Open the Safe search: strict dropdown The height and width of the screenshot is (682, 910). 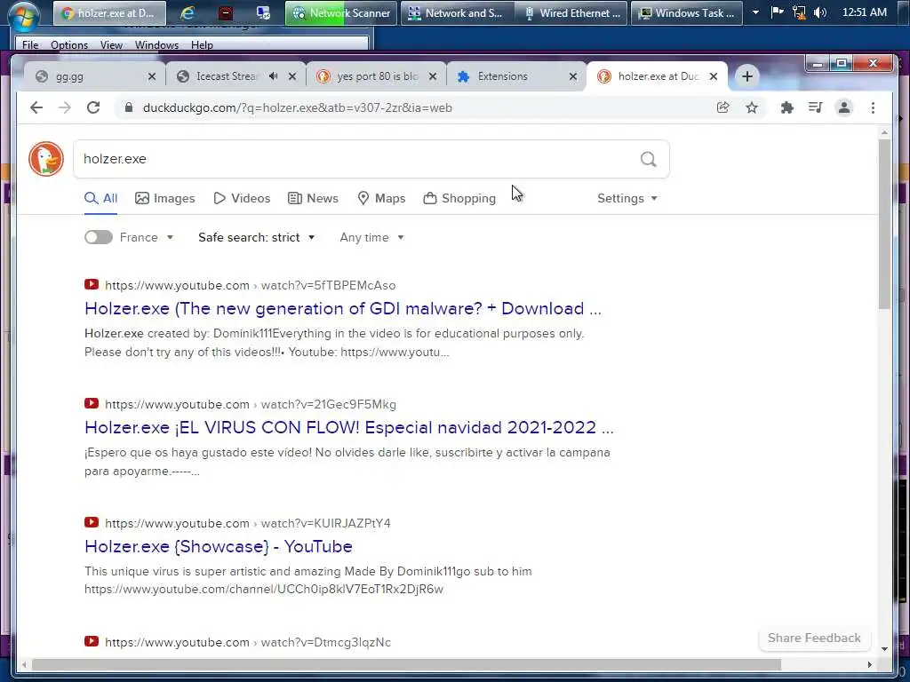[x=256, y=237]
